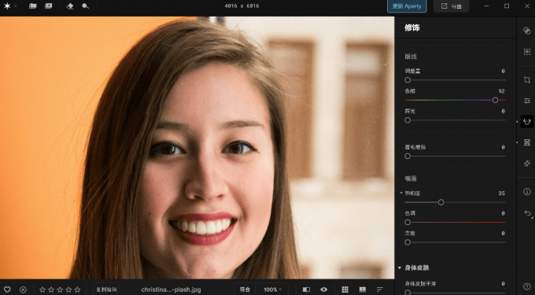Open the dashed square mask icon
Viewport: 535px width, 295px height.
[x=527, y=51]
